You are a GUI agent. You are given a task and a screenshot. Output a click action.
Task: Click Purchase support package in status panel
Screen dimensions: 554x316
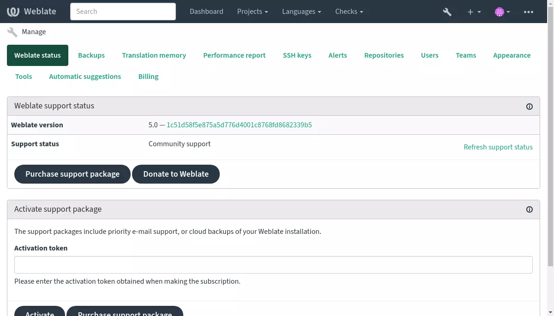[72, 174]
